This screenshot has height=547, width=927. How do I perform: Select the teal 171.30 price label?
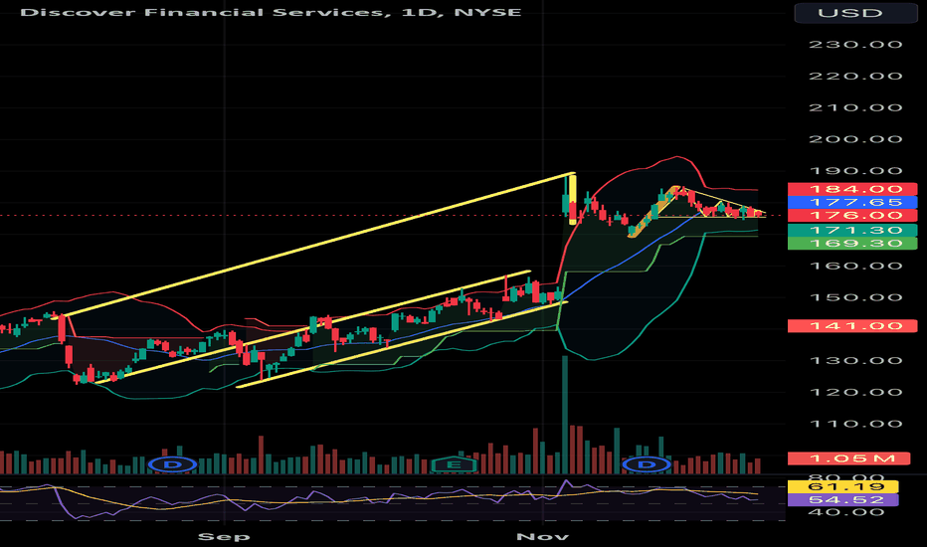(852, 230)
